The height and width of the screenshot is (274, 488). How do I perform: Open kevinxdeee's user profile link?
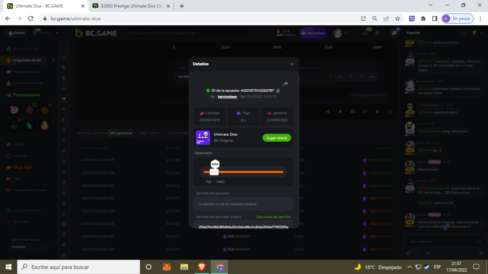click(227, 97)
